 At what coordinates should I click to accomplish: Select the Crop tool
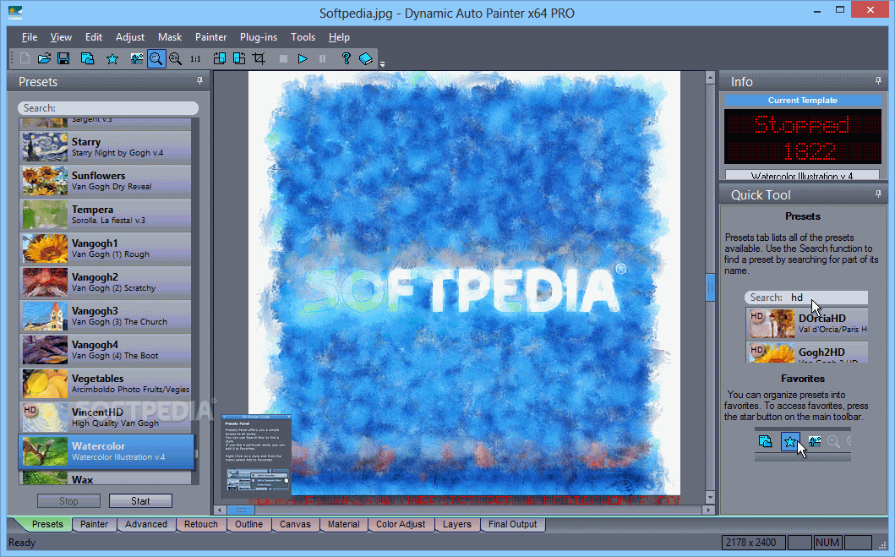(259, 58)
